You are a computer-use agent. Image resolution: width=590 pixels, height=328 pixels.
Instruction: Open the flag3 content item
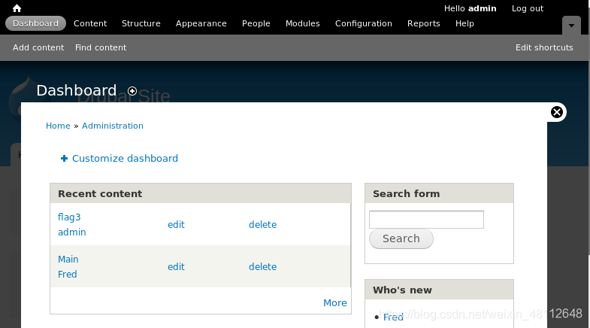point(69,217)
